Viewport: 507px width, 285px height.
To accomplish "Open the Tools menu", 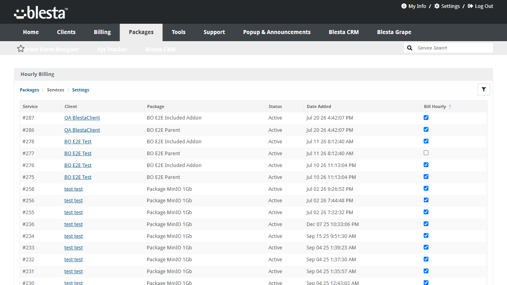I will tap(179, 32).
